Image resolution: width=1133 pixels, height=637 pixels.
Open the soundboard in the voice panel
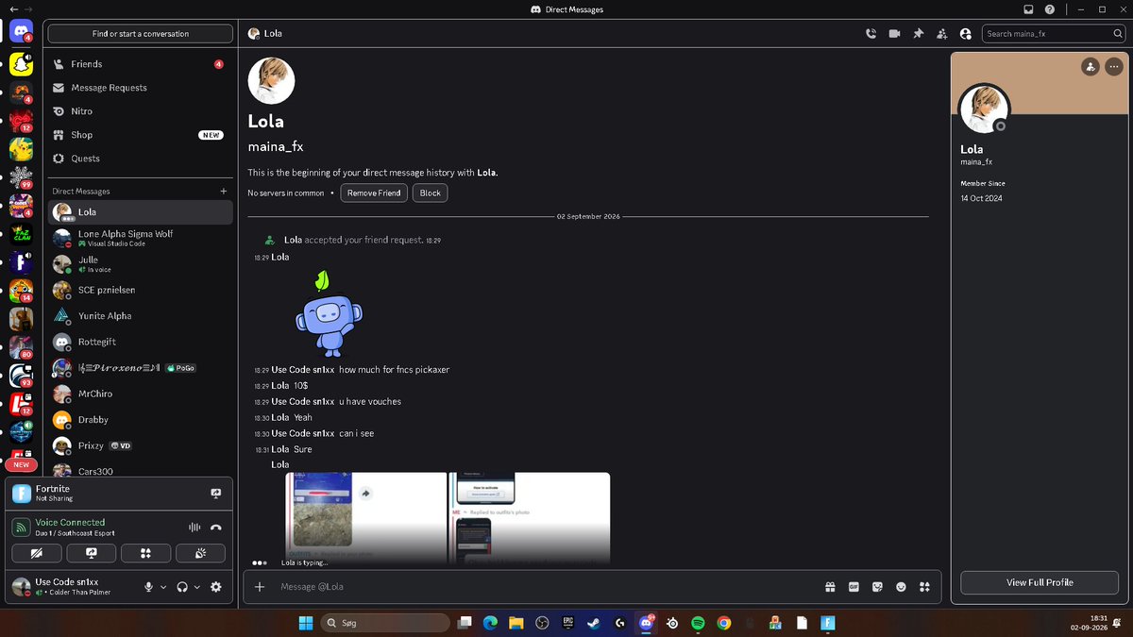(200, 553)
